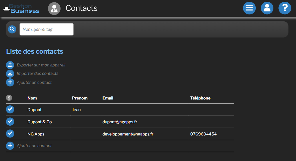The width and height of the screenshot is (296, 161).
Task: Click the table info icon
Action: tap(9, 98)
